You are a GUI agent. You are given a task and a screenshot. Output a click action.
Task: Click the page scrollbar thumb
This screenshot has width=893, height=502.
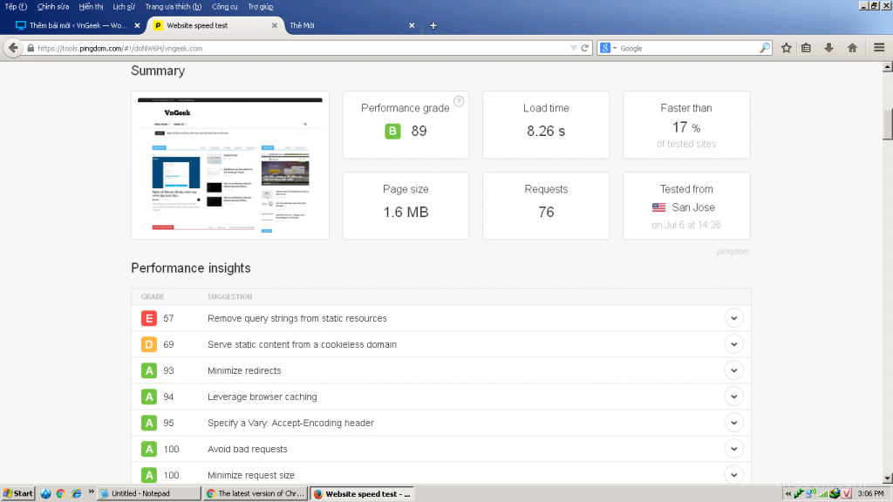click(887, 124)
